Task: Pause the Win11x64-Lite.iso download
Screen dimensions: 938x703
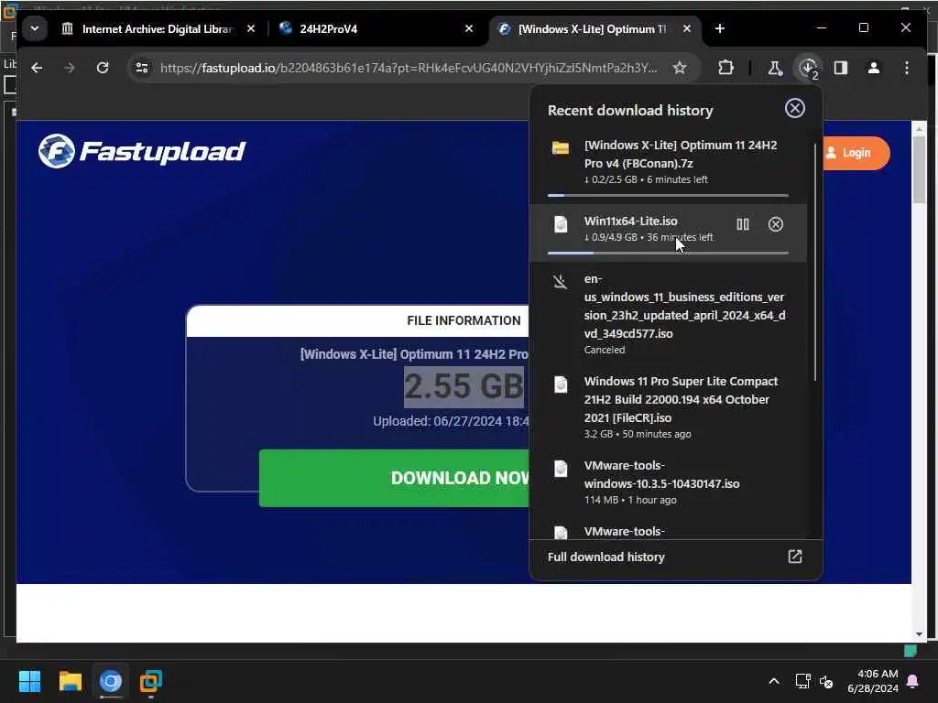Action: [742, 224]
